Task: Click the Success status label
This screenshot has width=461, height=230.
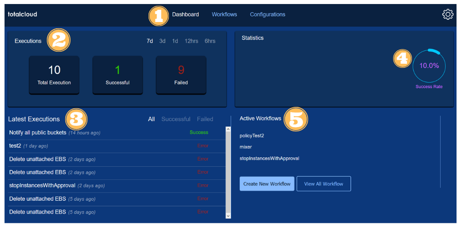Action: [x=199, y=133]
